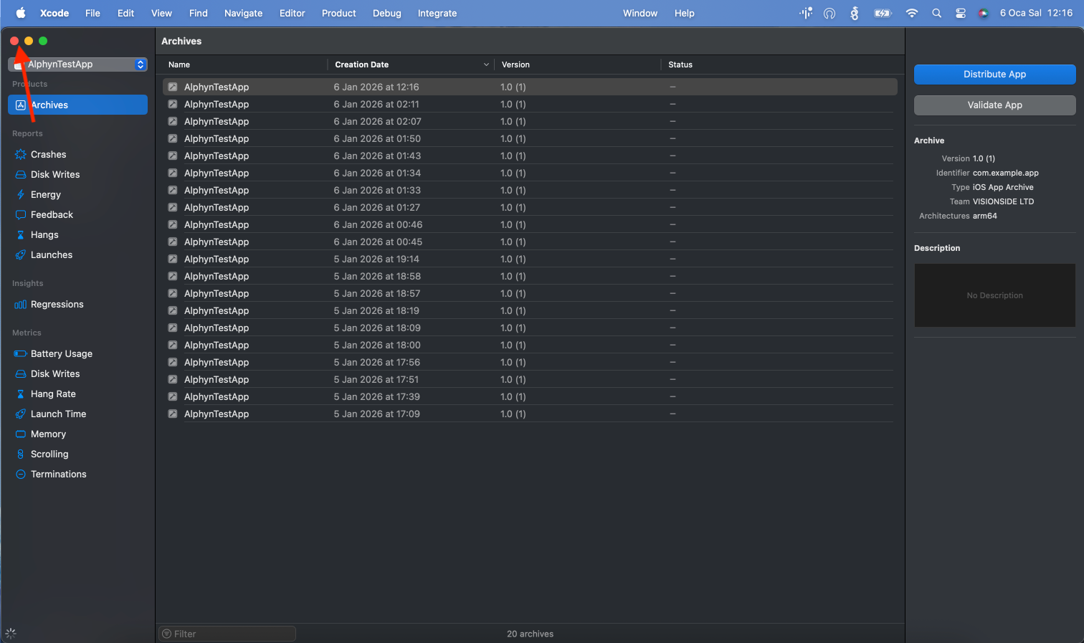1084x643 pixels.
Task: Select archive created 5 Jan 2026 at 17:09
Action: click(x=530, y=414)
